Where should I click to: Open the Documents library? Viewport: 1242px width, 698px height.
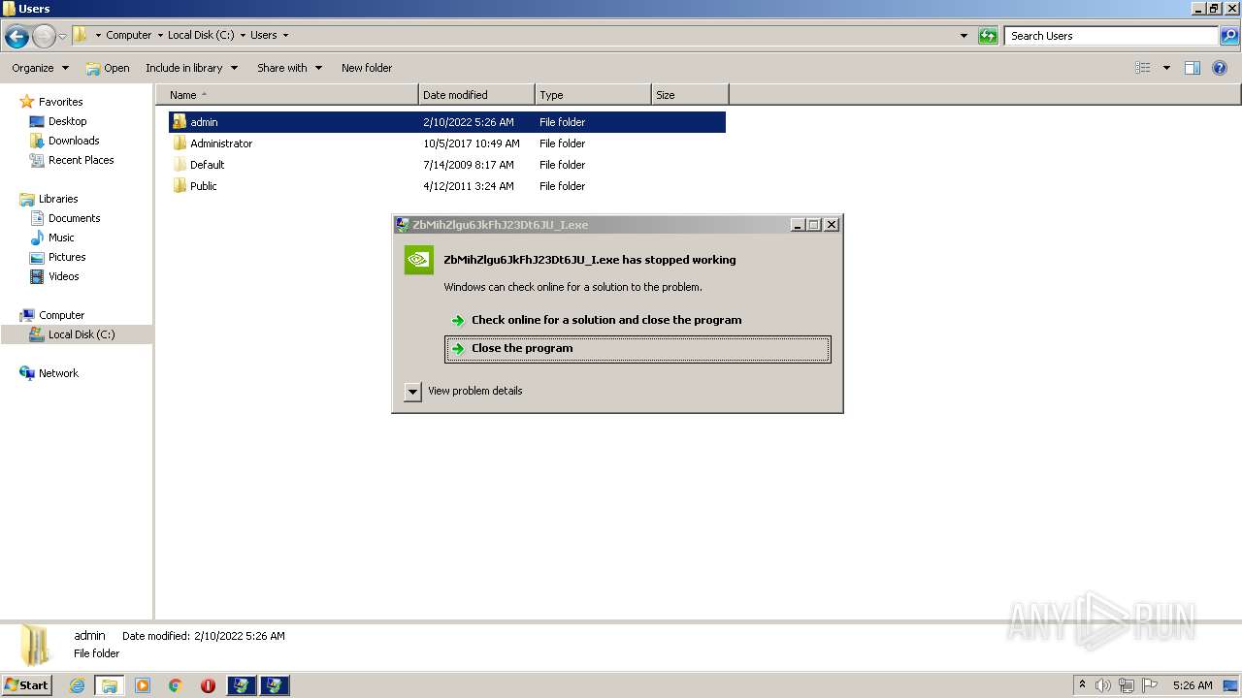click(74, 218)
